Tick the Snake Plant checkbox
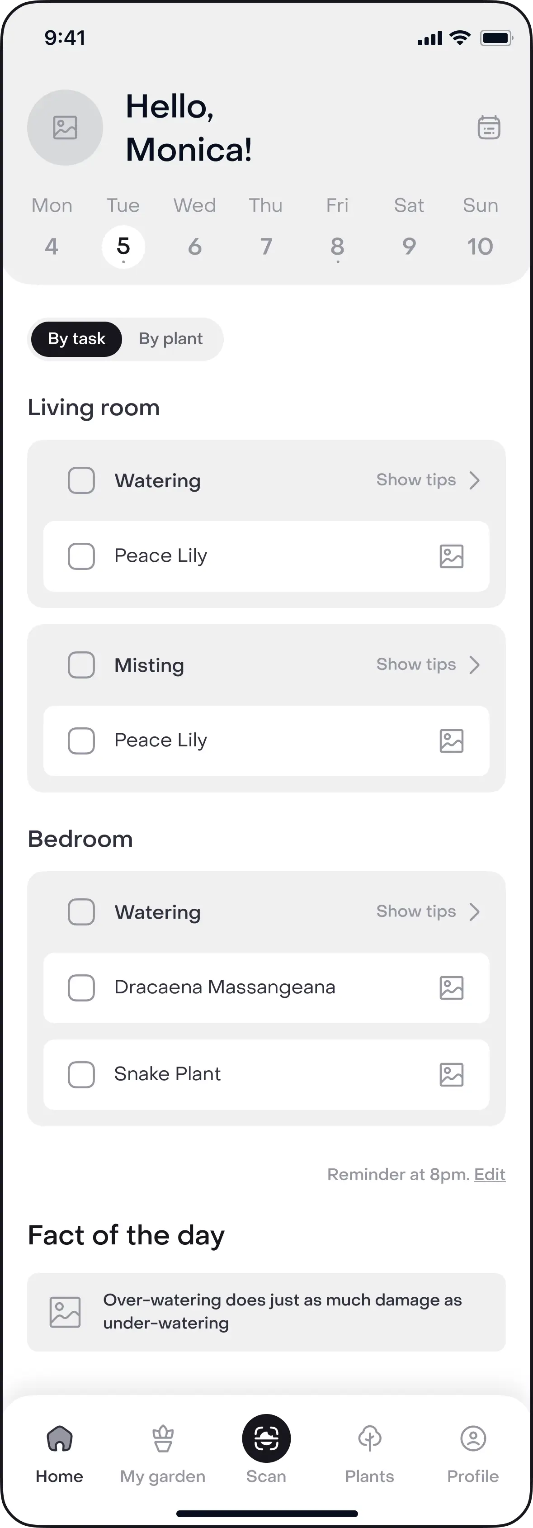533x1528 pixels. (81, 1074)
